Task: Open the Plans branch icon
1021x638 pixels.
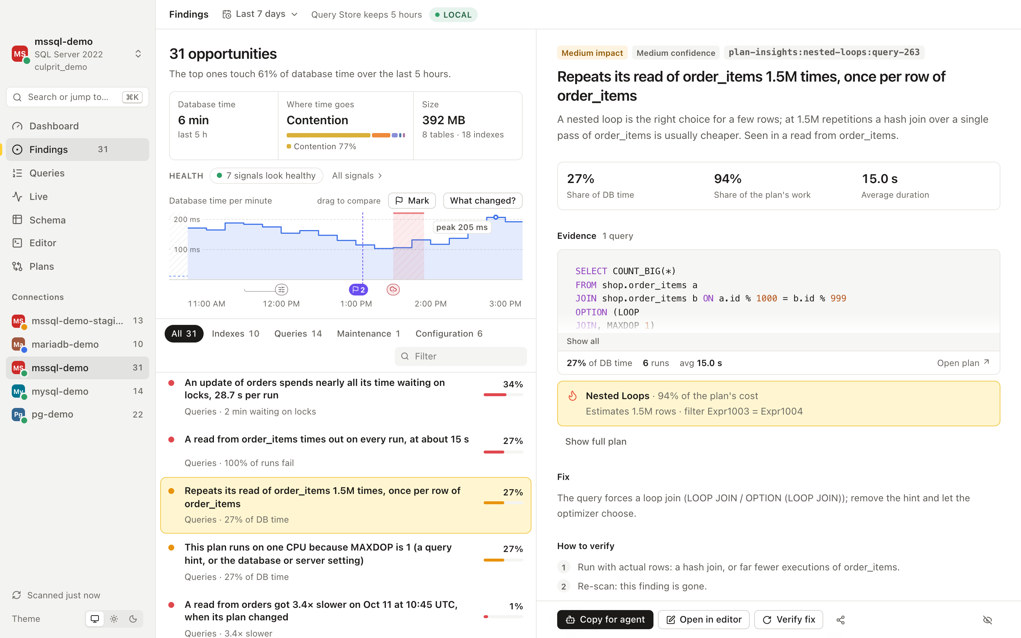Action: (17, 266)
